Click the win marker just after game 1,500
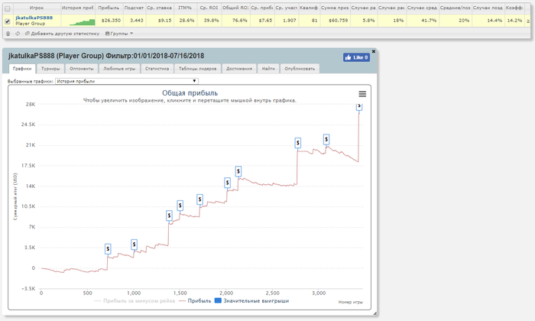 pyautogui.click(x=180, y=206)
